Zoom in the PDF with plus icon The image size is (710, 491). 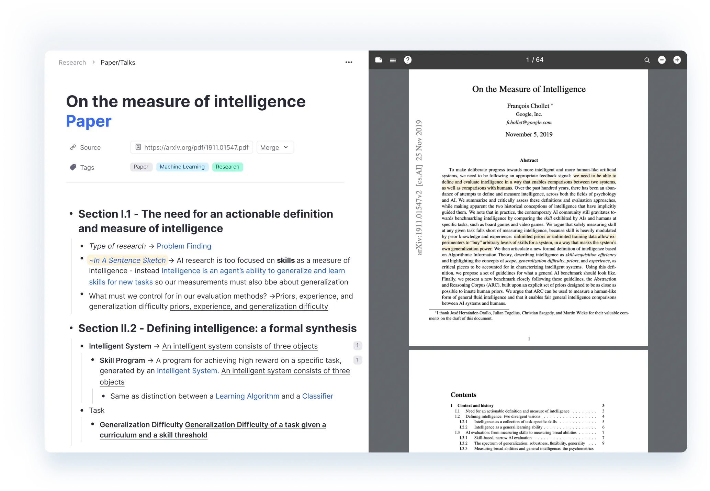[677, 60]
